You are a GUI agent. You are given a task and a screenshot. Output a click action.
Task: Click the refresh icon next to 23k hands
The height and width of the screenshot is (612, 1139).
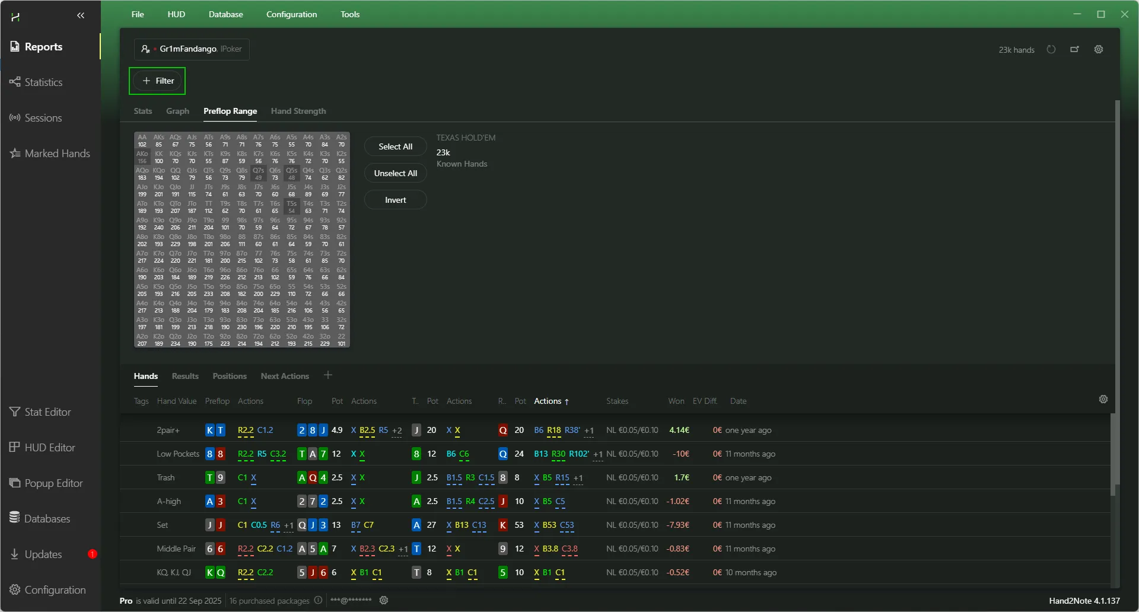(1051, 49)
